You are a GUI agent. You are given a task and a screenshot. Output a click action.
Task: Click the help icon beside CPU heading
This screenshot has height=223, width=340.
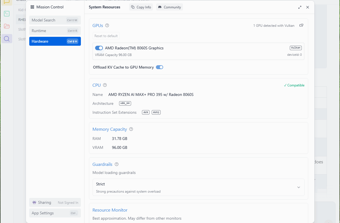tap(105, 85)
